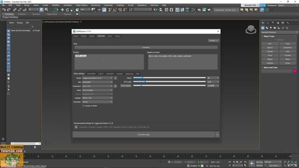Open the Modifiers menu
Image resolution: width=299 pixels, height=168 pixels.
56,5
